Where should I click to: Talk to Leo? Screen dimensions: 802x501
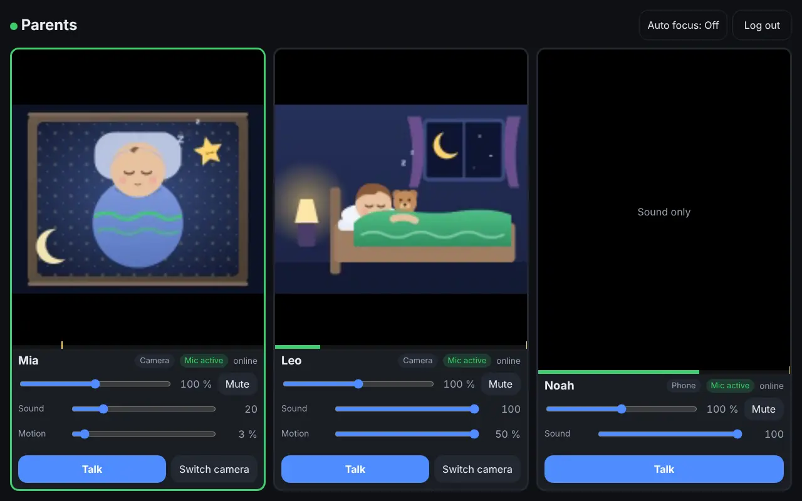tap(355, 469)
